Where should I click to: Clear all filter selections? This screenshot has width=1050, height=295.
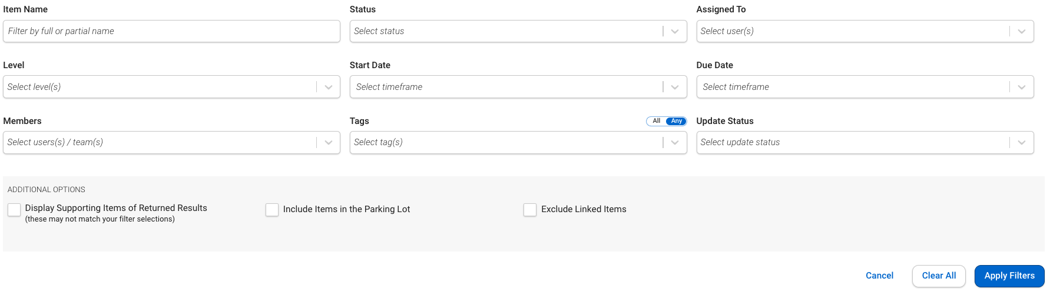[939, 276]
